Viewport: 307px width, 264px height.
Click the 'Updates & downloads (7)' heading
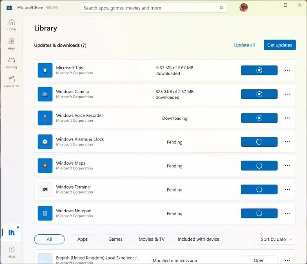pyautogui.click(x=60, y=45)
